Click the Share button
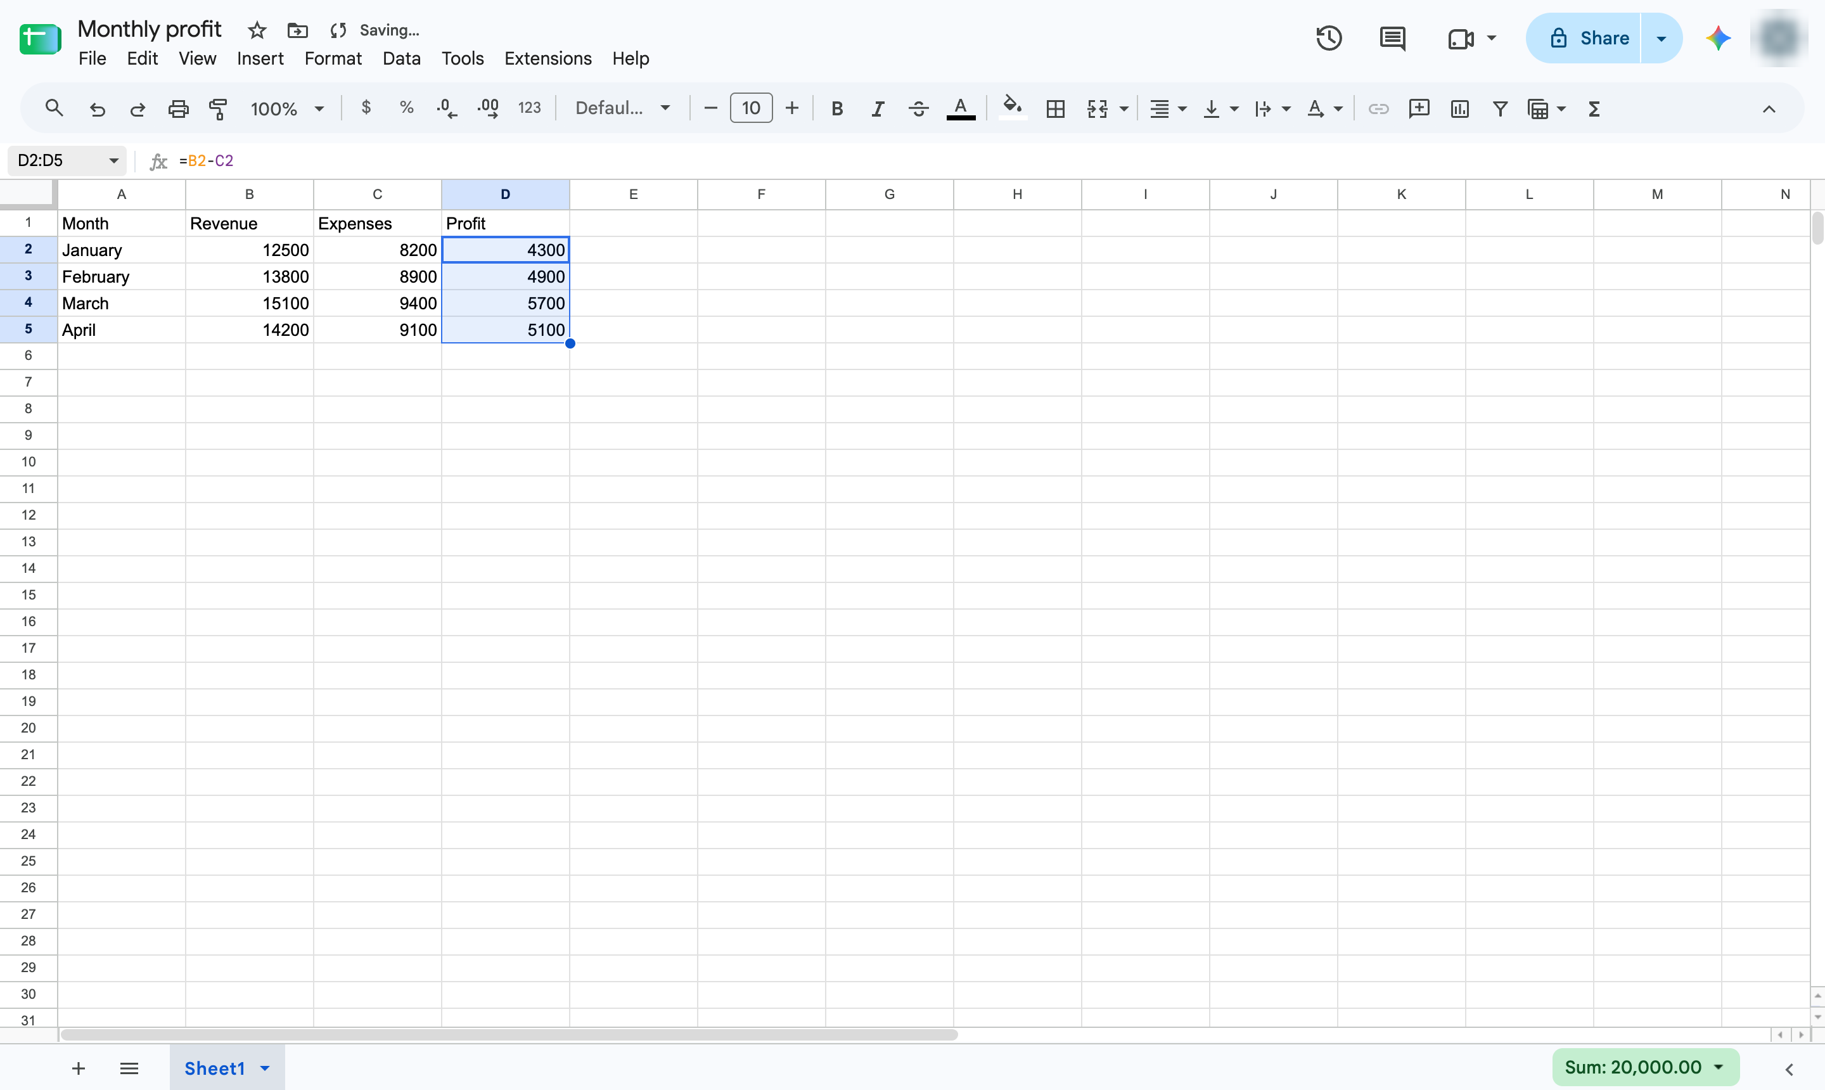 (x=1584, y=38)
